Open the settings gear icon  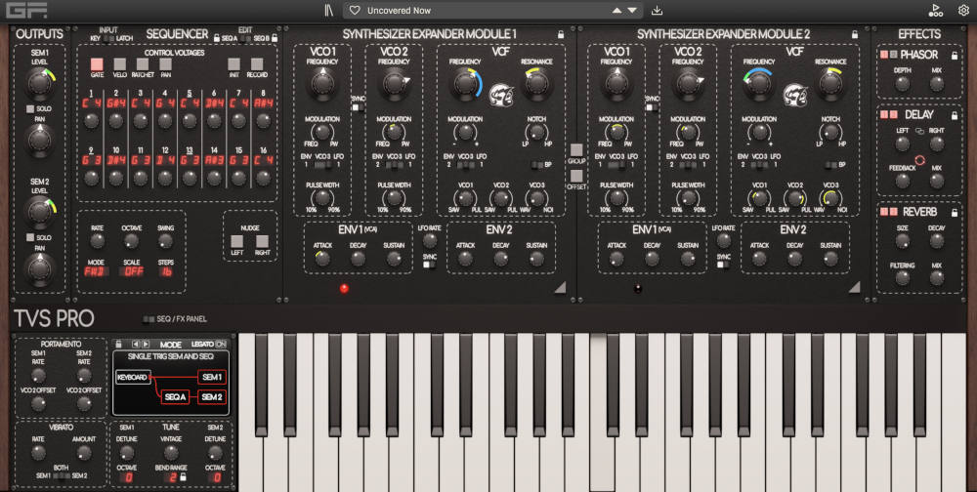[963, 11]
